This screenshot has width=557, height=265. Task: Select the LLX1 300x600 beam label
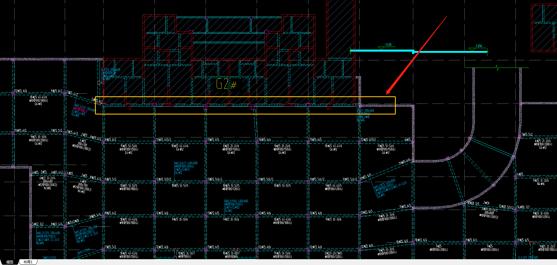[x=366, y=111]
